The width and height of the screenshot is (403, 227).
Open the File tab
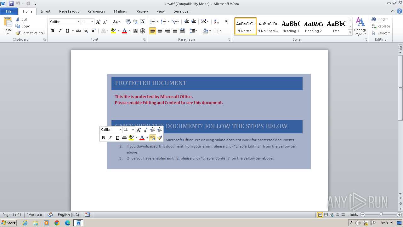[9, 11]
